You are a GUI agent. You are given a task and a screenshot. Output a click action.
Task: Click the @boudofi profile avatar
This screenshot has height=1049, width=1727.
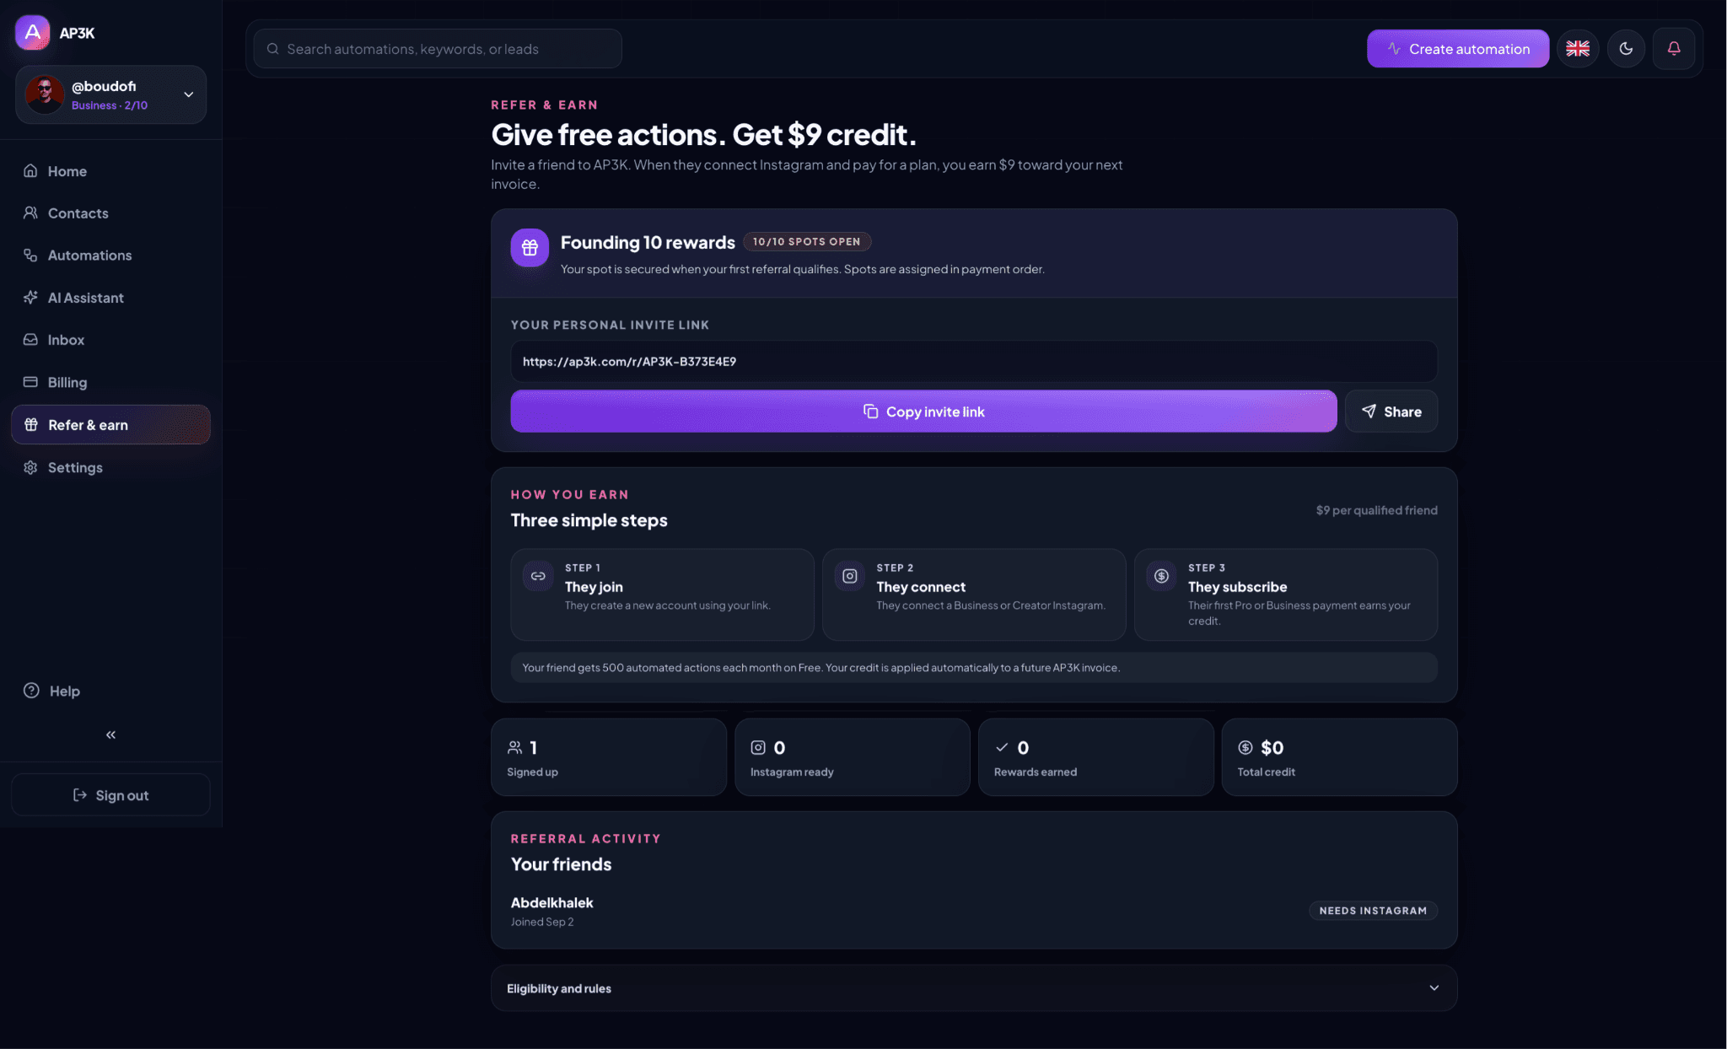[45, 94]
